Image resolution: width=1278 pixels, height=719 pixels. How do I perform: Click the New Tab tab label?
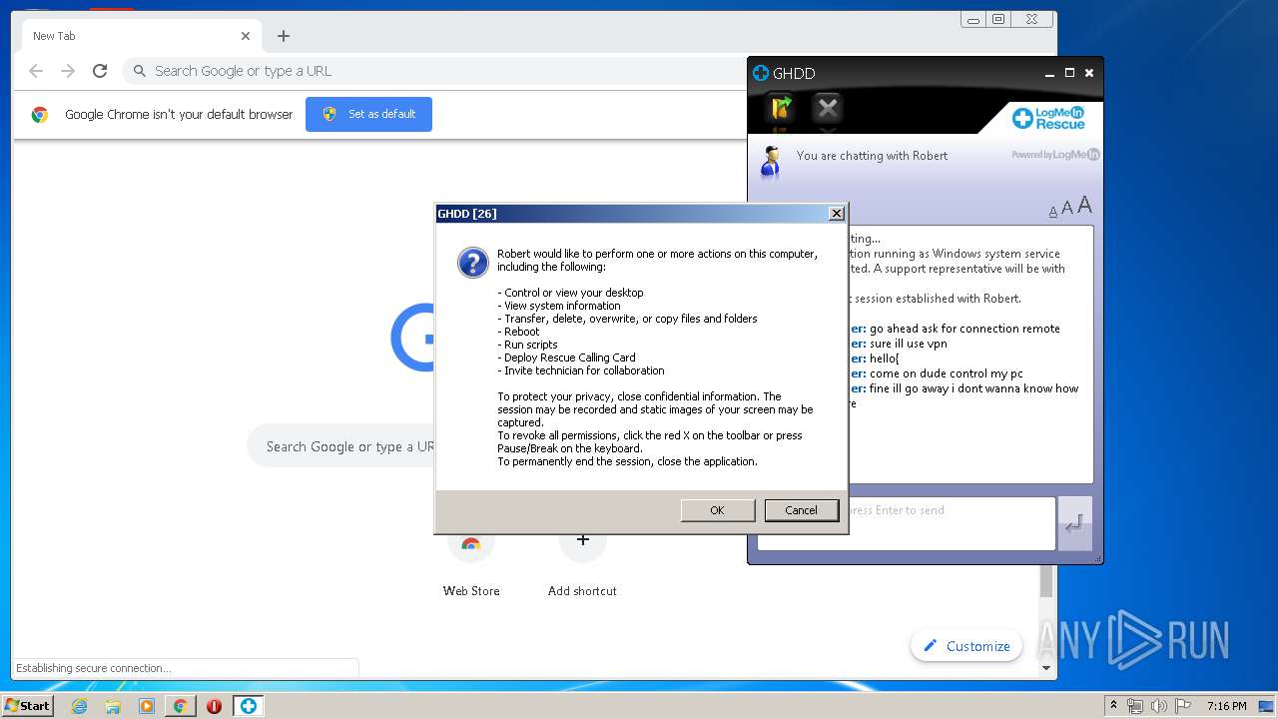coord(54,36)
